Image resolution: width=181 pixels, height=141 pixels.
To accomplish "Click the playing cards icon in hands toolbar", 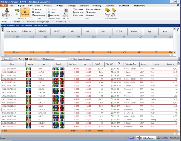I will pyautogui.click(x=20, y=59).
